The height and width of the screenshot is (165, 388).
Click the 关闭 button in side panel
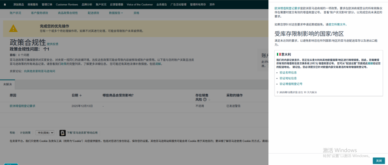coord(379,161)
